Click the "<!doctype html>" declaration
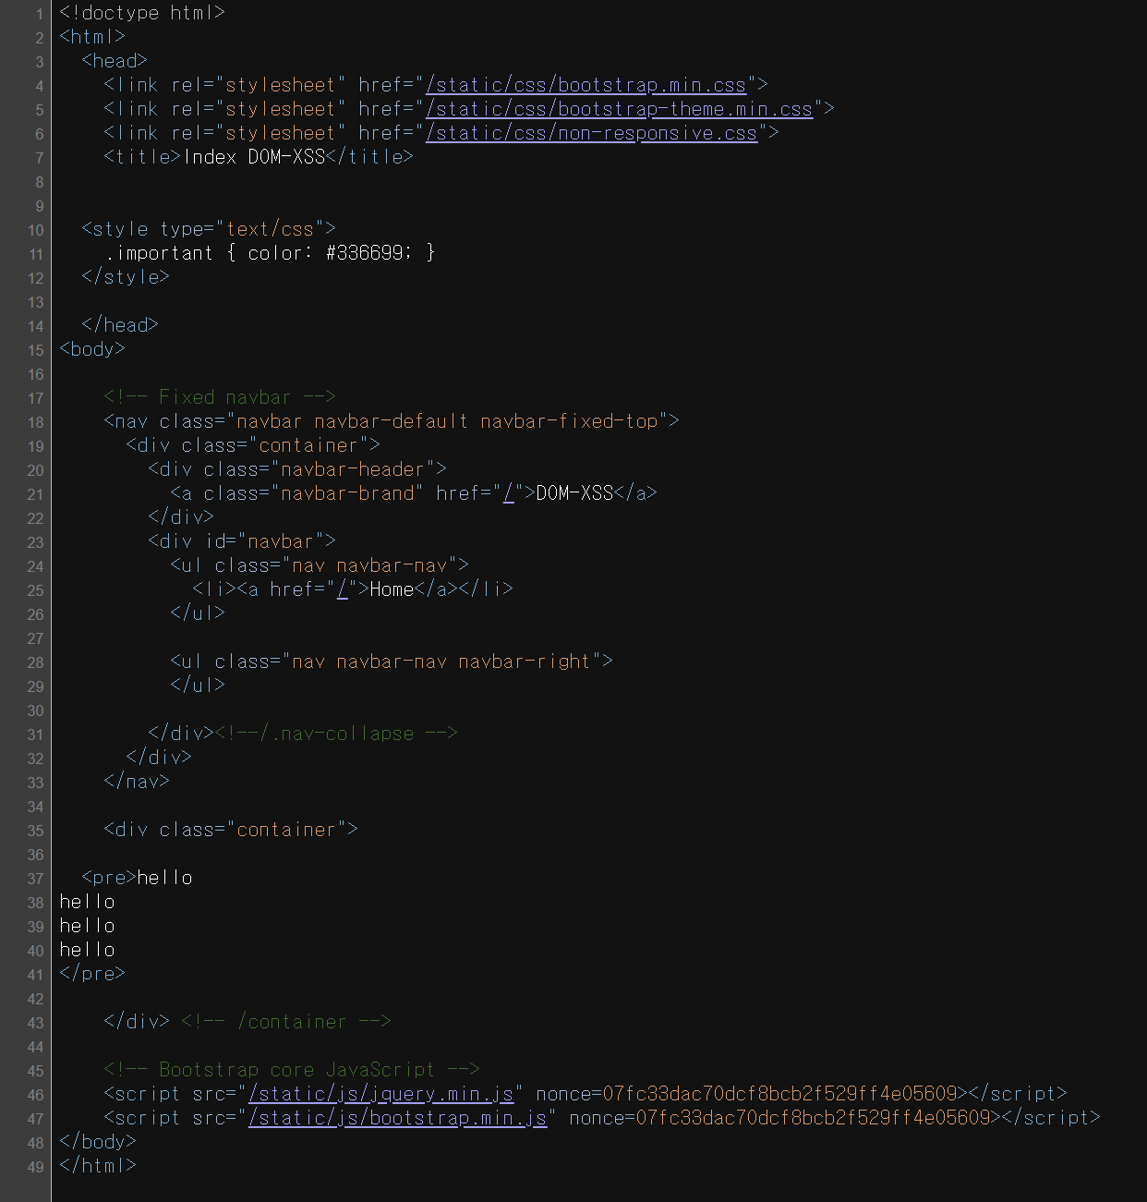 click(x=141, y=13)
